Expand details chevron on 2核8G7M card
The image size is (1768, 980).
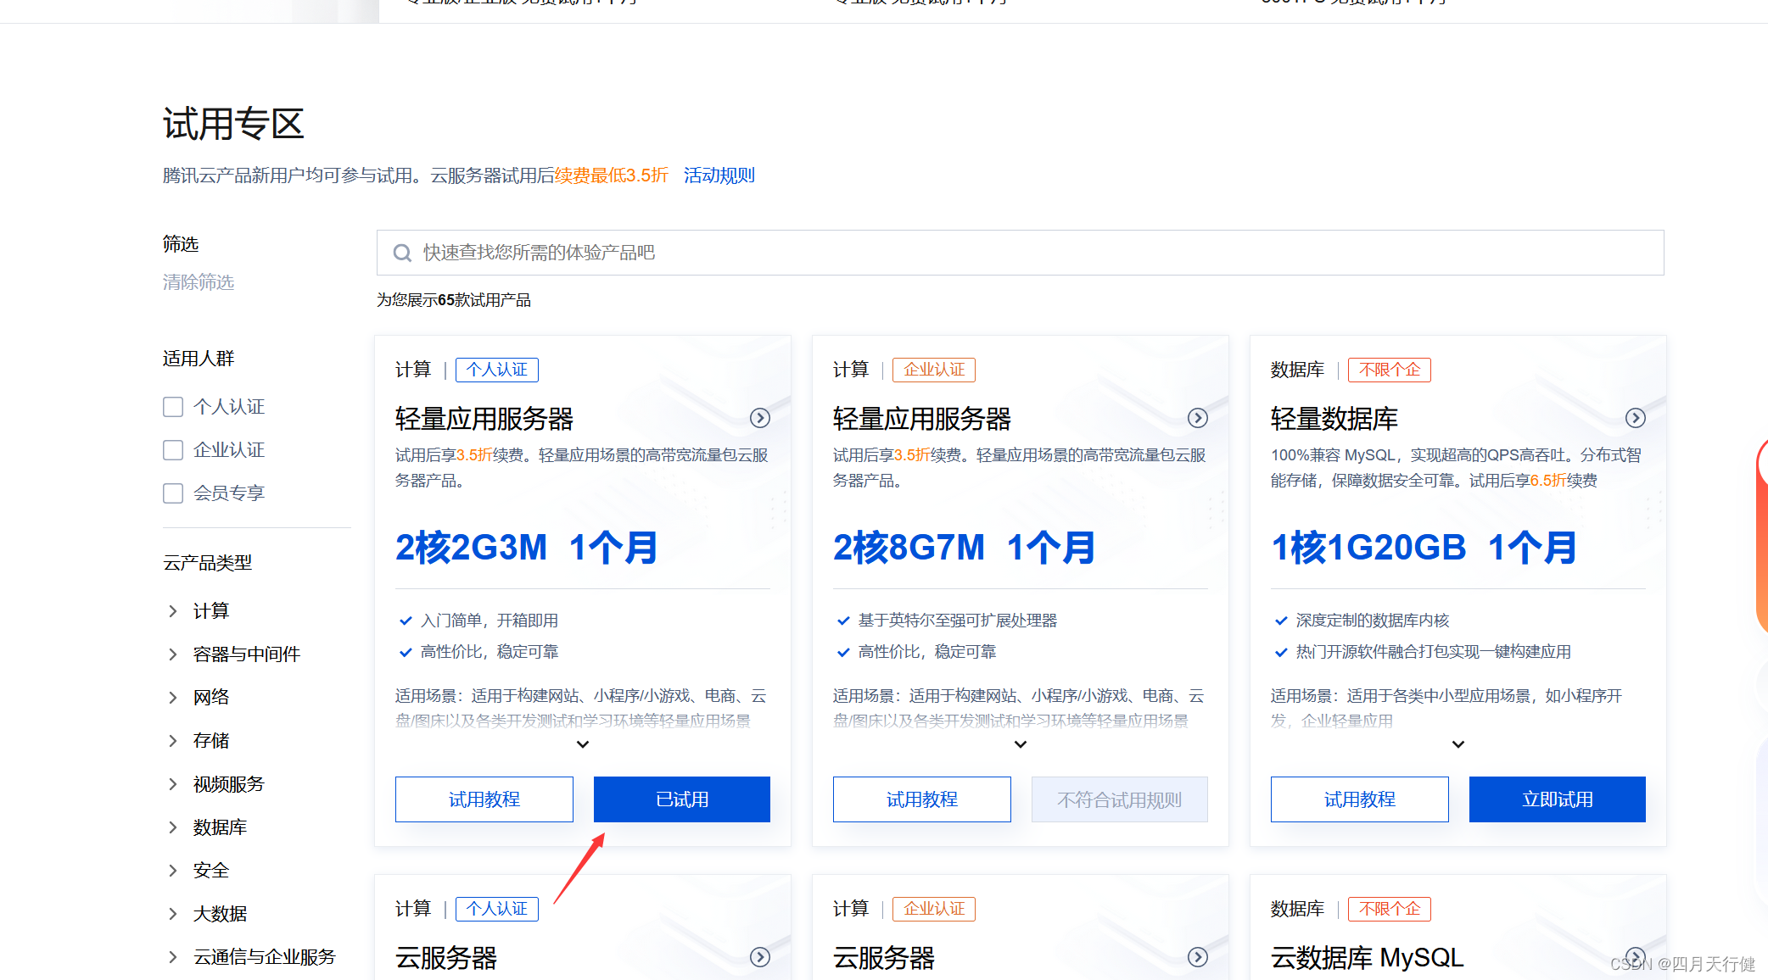point(1021,744)
